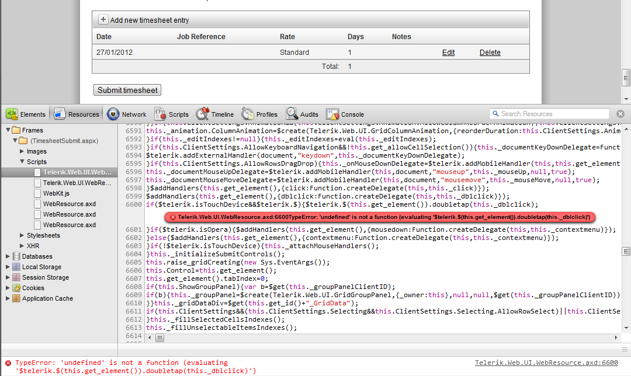
Task: Click the Delete link for 27/01/2012
Action: (x=490, y=53)
